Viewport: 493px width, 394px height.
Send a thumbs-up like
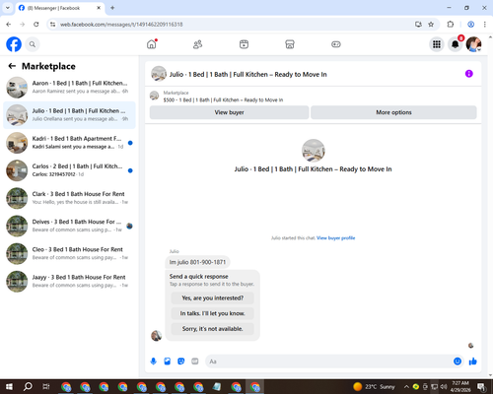click(x=473, y=361)
